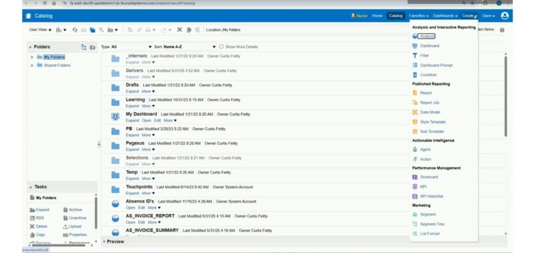Image resolution: width=535 pixels, height=253 pixels.
Task: Expand the Shared Folders tree node
Action: point(32,65)
